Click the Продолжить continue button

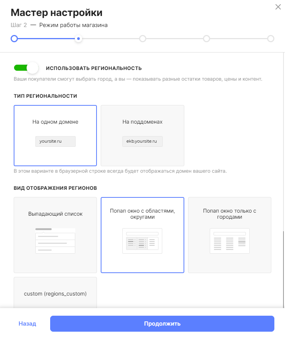tap(162, 323)
